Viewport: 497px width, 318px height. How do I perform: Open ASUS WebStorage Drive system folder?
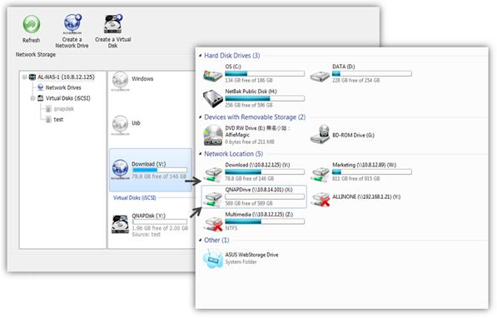pyautogui.click(x=241, y=258)
